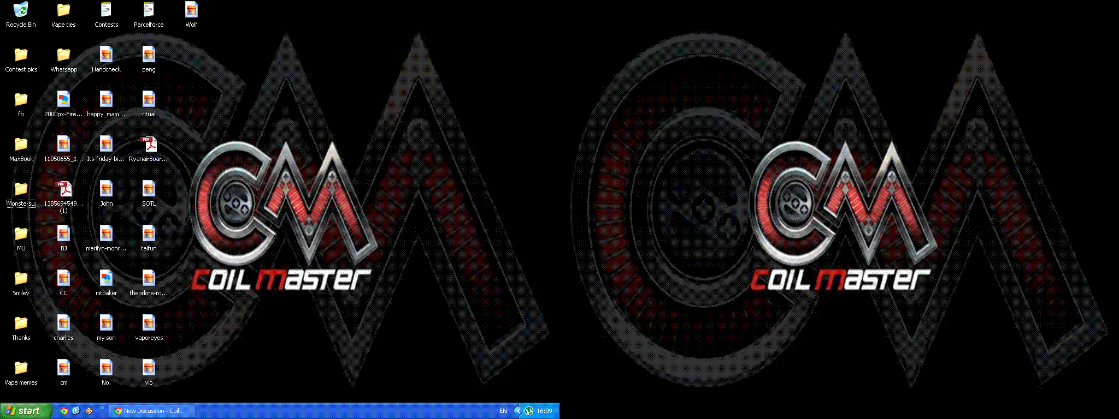Open the uTorrent tray icon

(529, 411)
